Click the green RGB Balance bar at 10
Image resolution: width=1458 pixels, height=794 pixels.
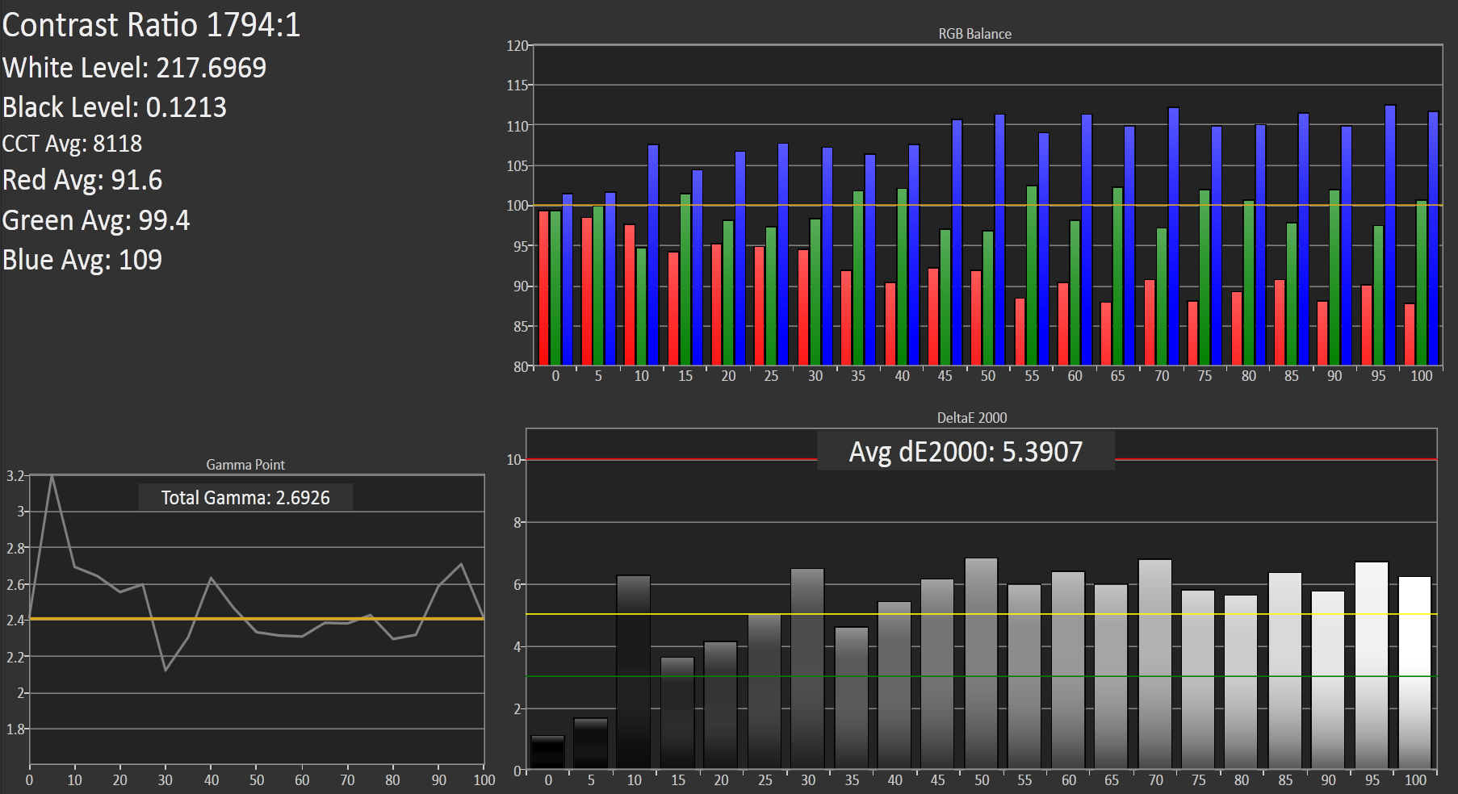641,307
